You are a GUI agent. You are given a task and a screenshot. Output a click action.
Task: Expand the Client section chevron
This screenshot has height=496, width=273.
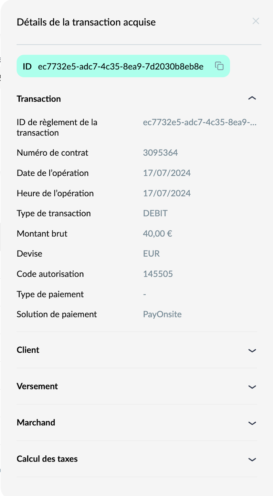[x=252, y=351]
